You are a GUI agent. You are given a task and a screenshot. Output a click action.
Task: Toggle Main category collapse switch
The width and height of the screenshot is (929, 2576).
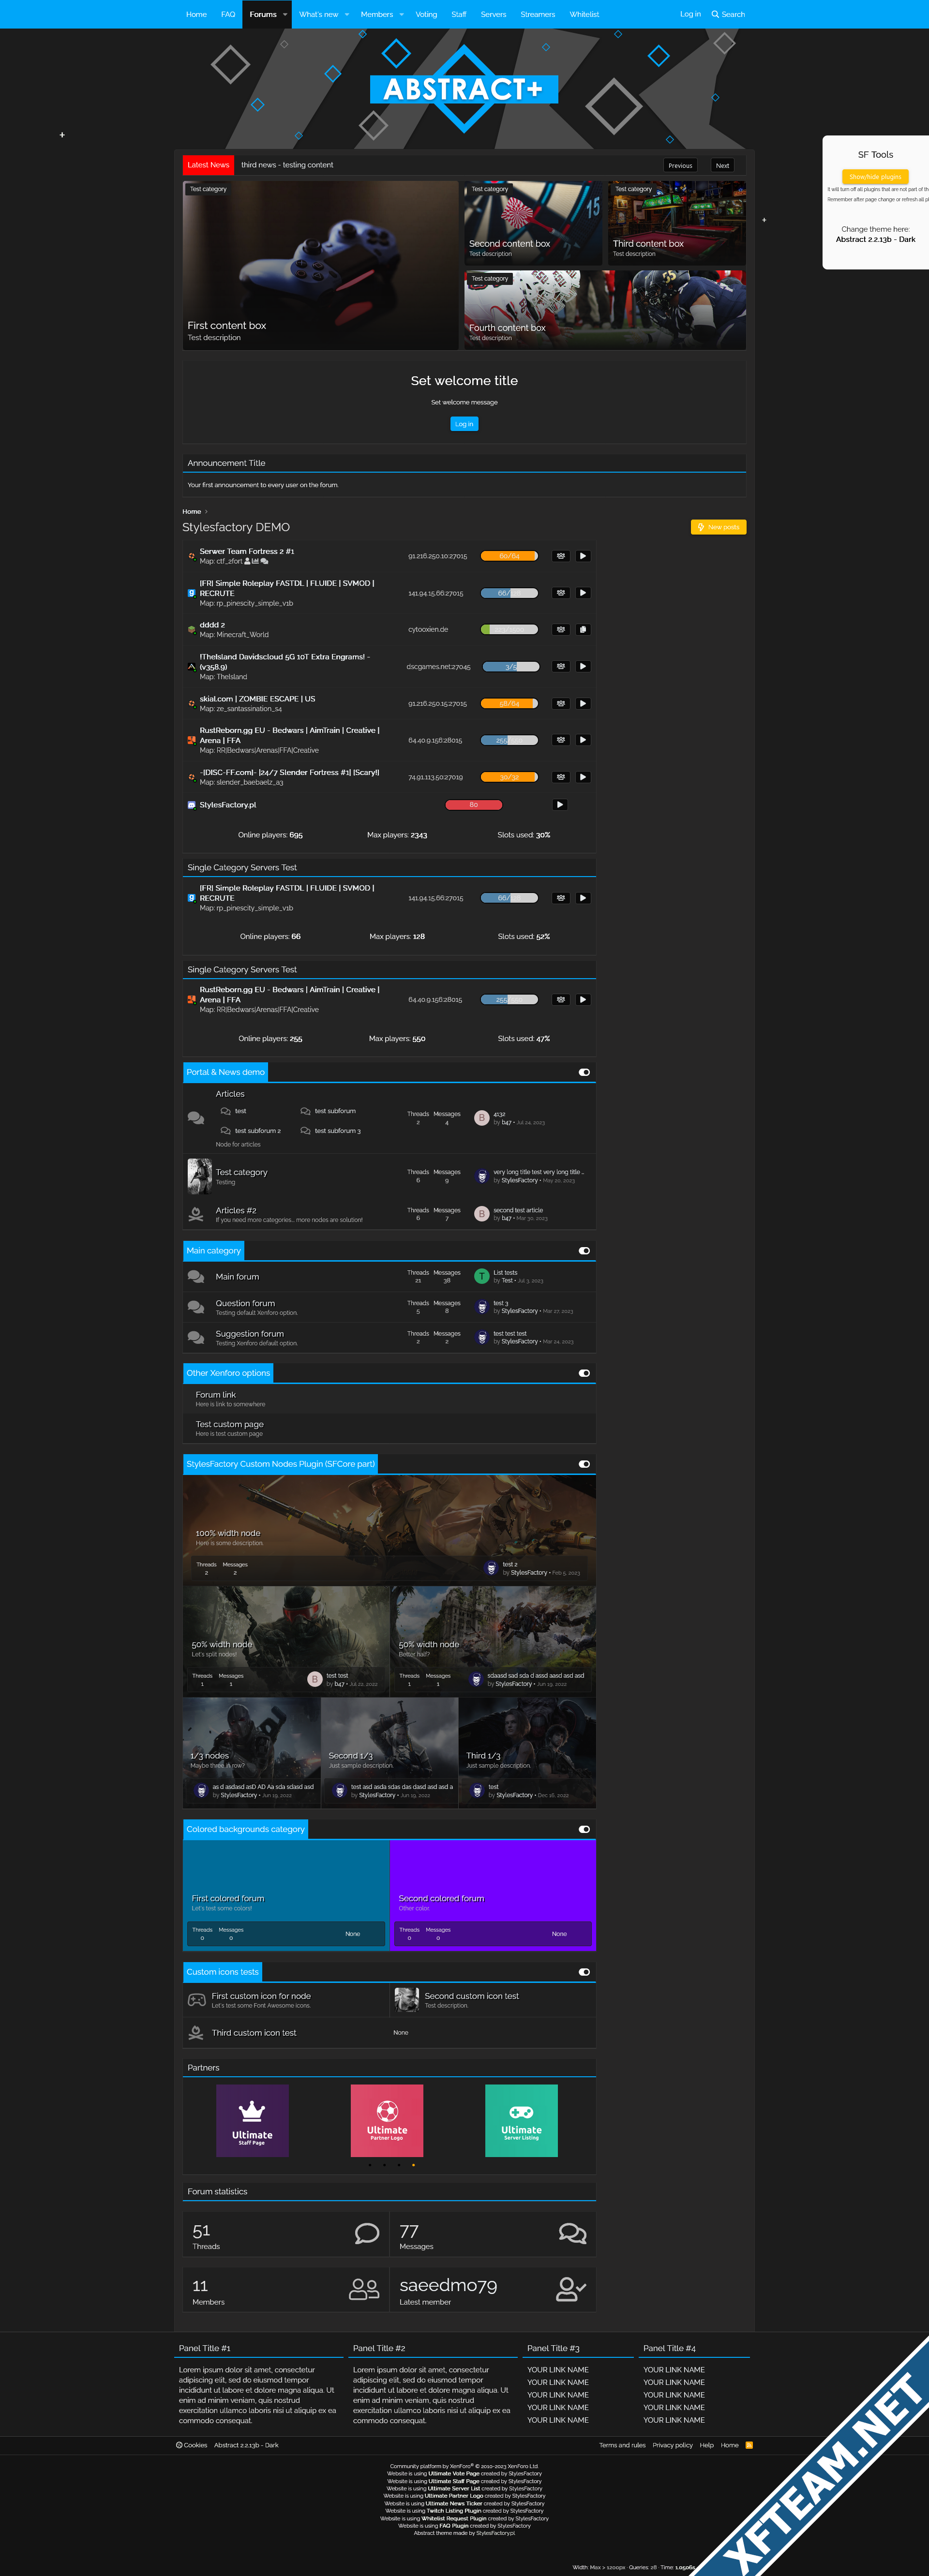[584, 1251]
